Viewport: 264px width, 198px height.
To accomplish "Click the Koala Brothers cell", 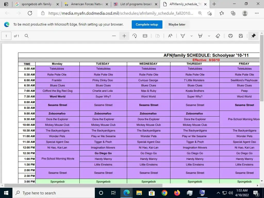I will (x=195, y=91).
